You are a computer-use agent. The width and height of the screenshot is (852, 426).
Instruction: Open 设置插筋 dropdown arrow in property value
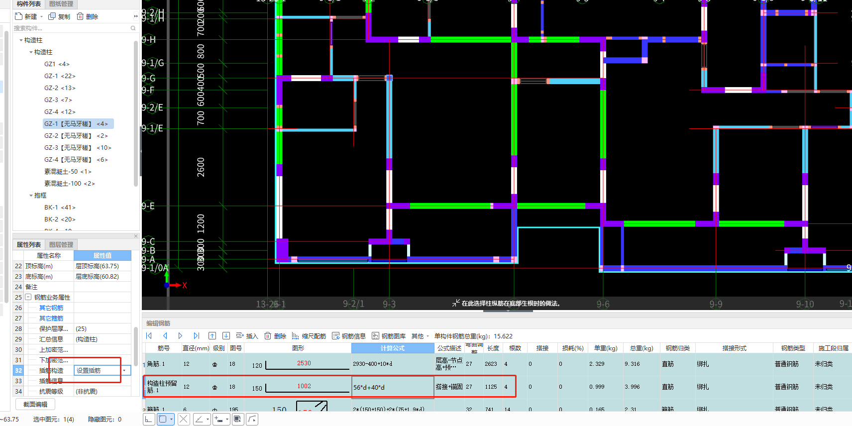click(124, 370)
